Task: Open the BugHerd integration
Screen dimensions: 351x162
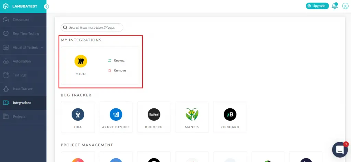Action: [x=154, y=117]
